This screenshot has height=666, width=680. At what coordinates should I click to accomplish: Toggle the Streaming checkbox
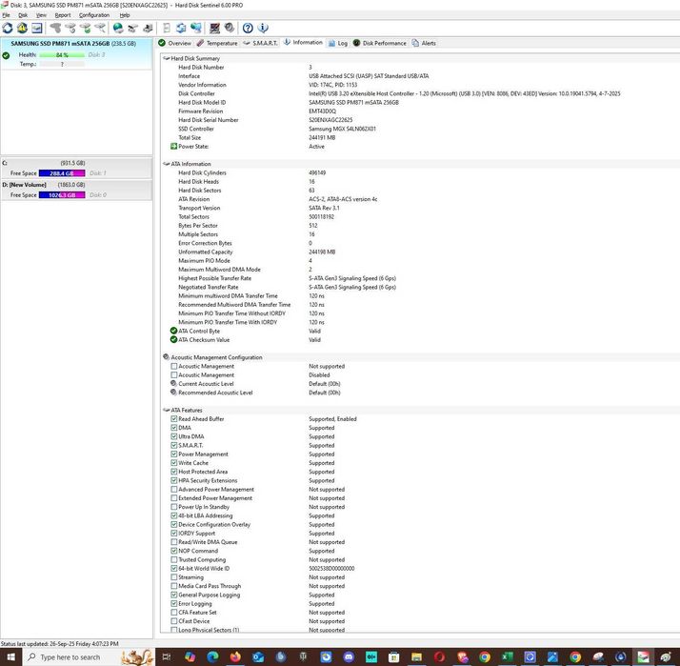(x=174, y=577)
